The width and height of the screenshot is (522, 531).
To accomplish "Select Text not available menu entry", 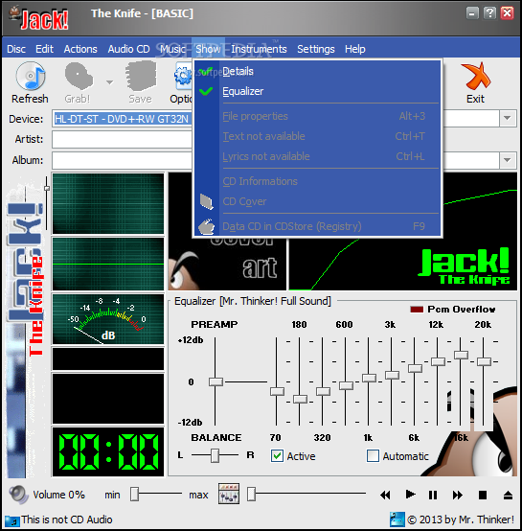I will pyautogui.click(x=318, y=136).
